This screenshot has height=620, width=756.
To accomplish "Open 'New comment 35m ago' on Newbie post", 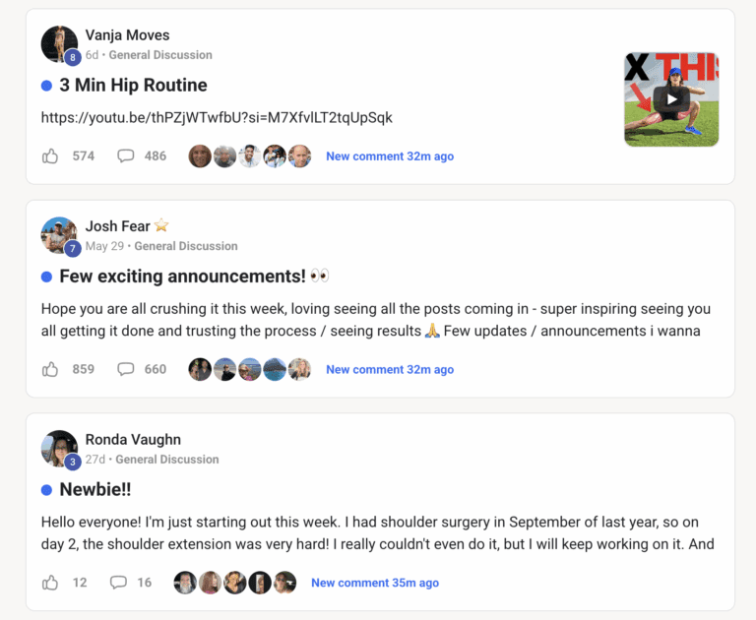I will pos(375,583).
